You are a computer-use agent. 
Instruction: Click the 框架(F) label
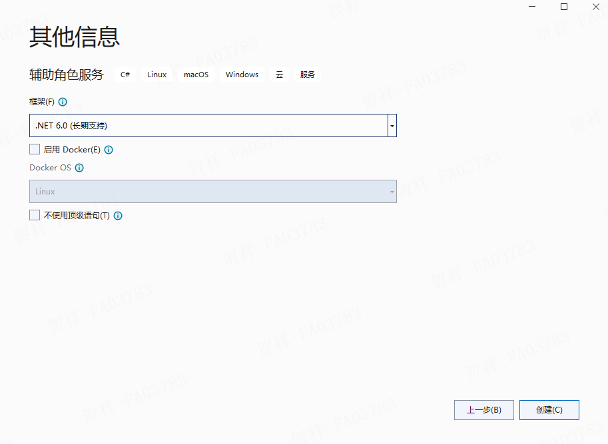pos(42,102)
